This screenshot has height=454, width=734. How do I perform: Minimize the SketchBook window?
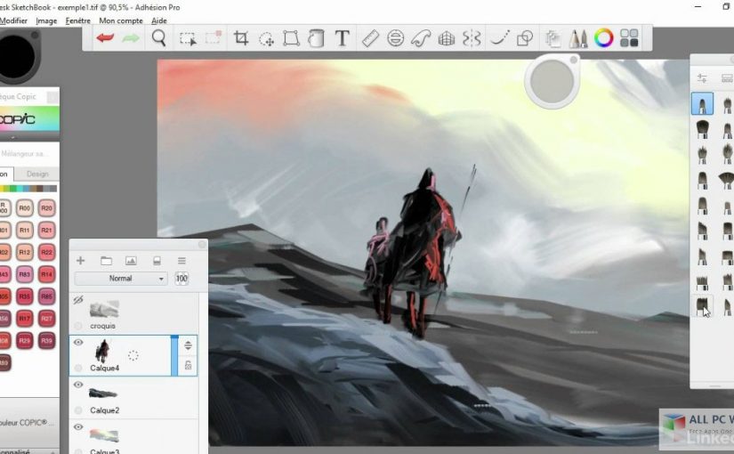(x=698, y=7)
